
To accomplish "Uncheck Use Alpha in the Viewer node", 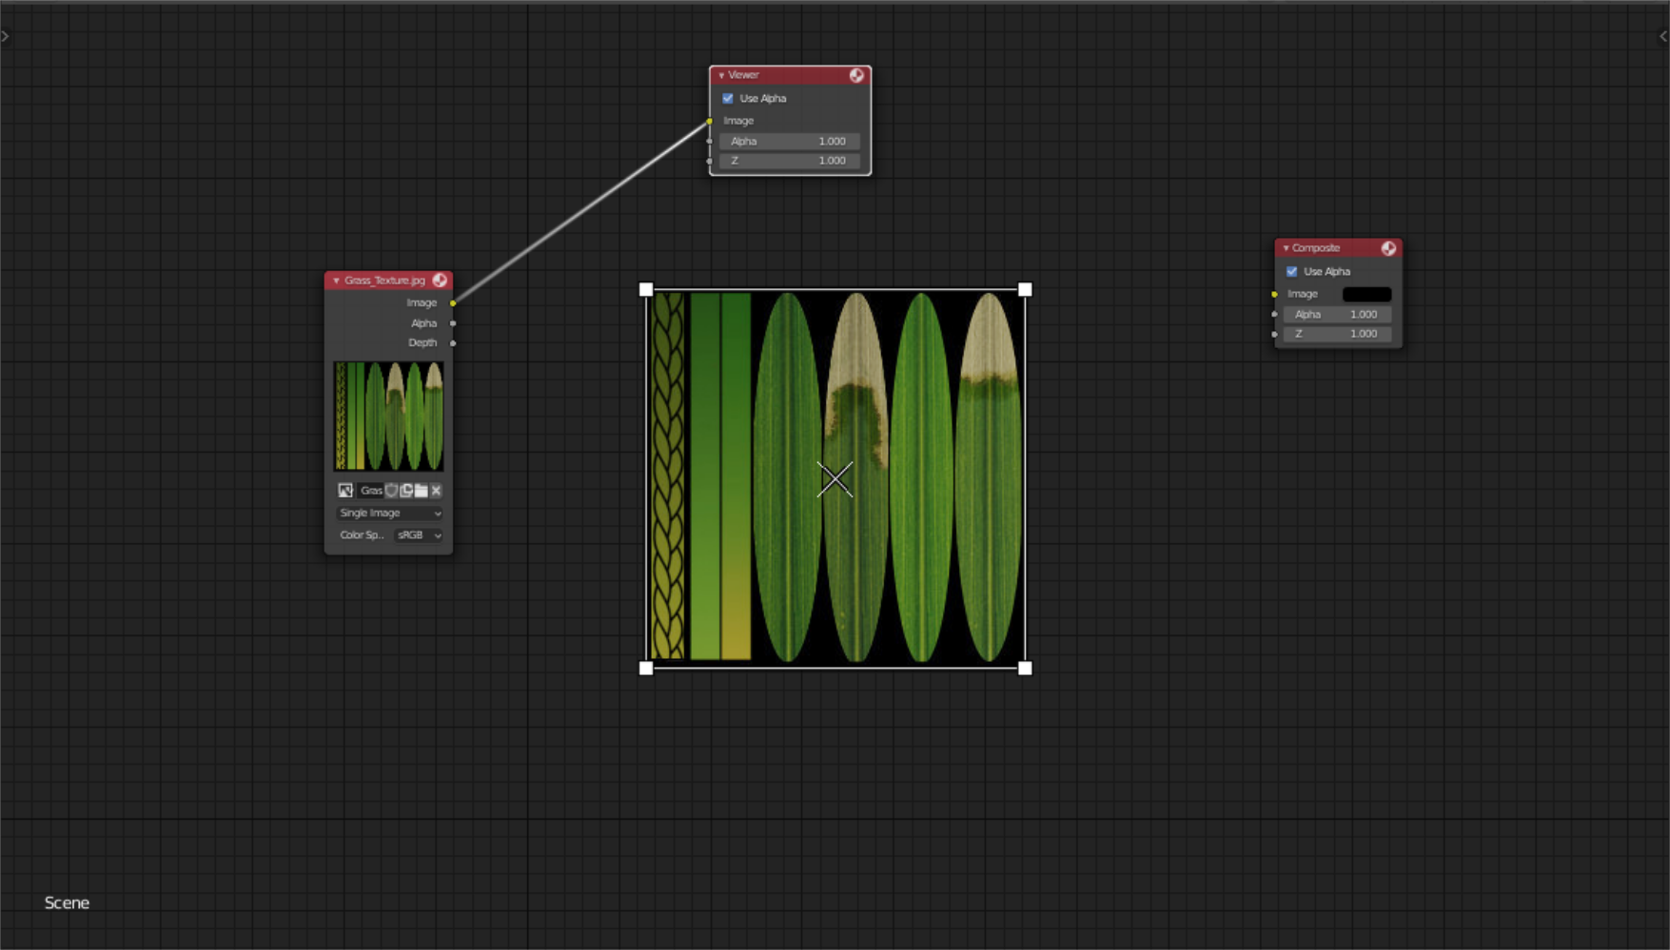I will tap(728, 99).
